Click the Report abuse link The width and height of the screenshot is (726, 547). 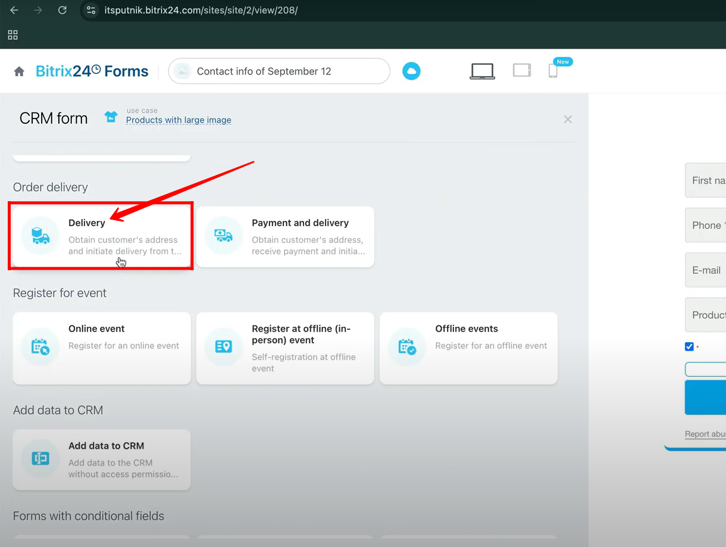(x=705, y=434)
